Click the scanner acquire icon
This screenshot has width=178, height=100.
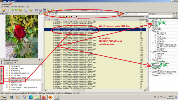click(x=44, y=10)
